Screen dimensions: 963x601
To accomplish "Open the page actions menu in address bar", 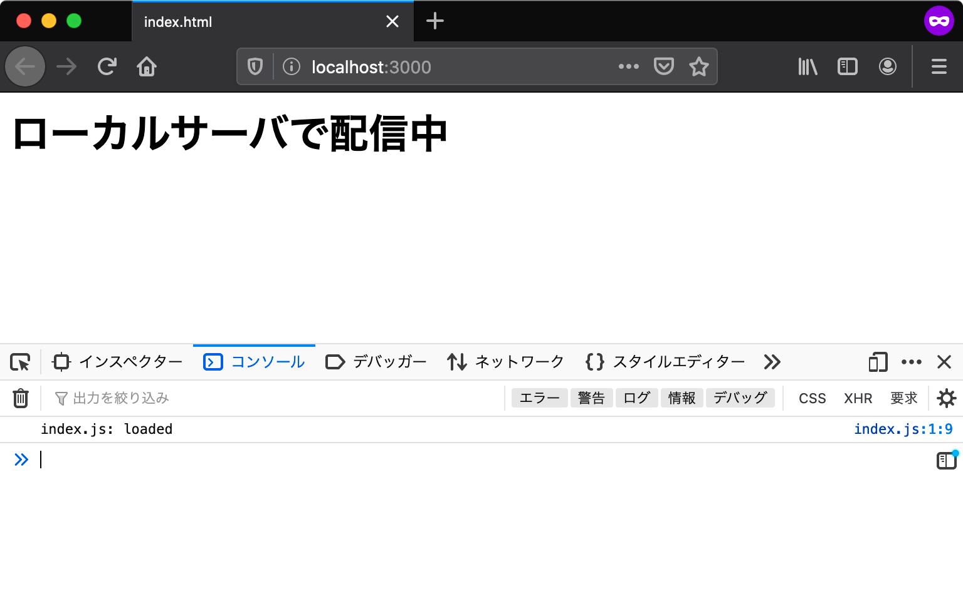I will [629, 66].
